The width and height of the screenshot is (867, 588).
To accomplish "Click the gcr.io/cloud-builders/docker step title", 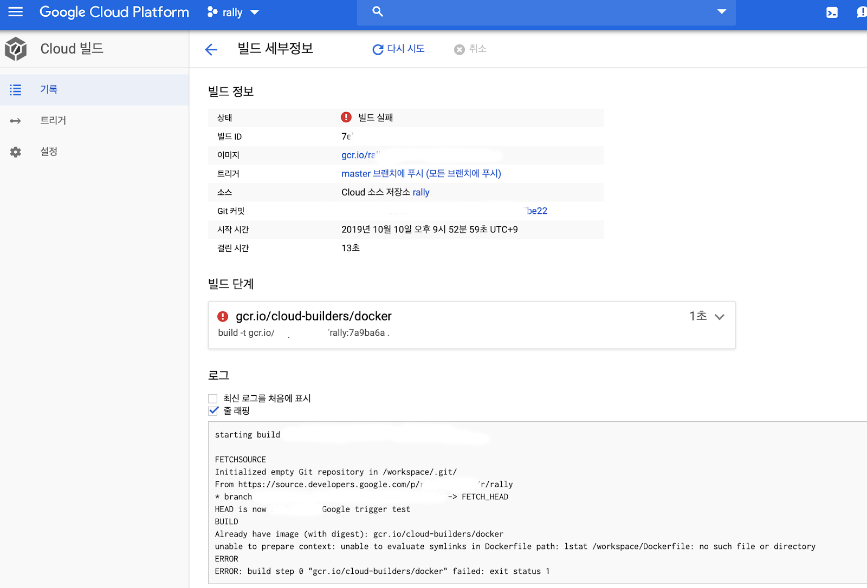I will point(314,316).
